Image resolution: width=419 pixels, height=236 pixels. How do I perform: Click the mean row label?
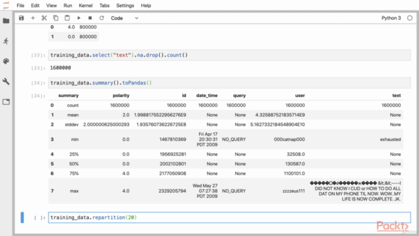click(73, 115)
